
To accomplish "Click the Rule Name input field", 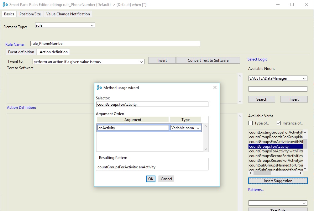I will [x=115, y=44].
